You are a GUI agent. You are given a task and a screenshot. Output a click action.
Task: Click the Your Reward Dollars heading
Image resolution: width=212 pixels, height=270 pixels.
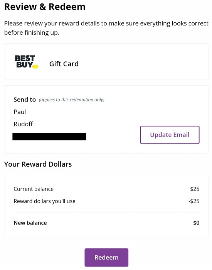point(38,164)
